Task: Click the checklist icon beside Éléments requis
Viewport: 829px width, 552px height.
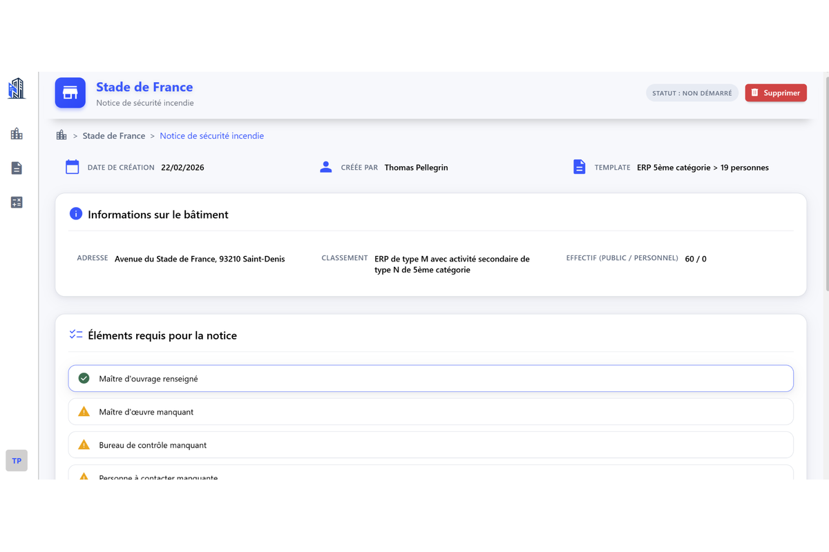Action: 76,335
